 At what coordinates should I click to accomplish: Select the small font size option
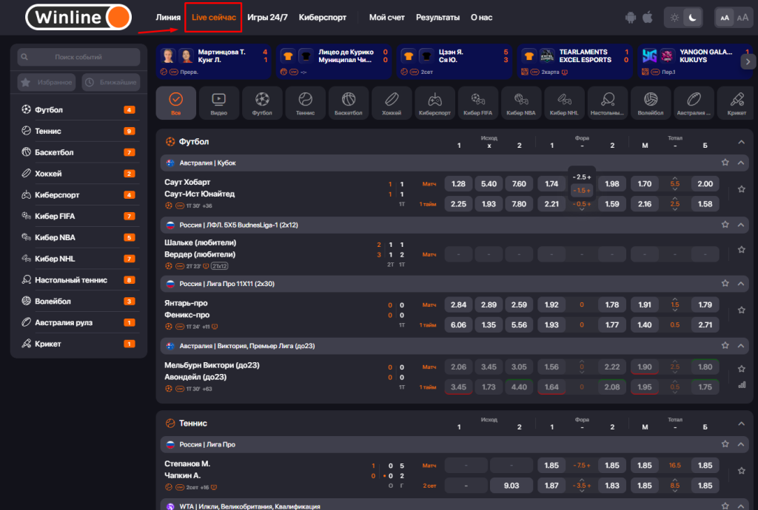tap(725, 18)
